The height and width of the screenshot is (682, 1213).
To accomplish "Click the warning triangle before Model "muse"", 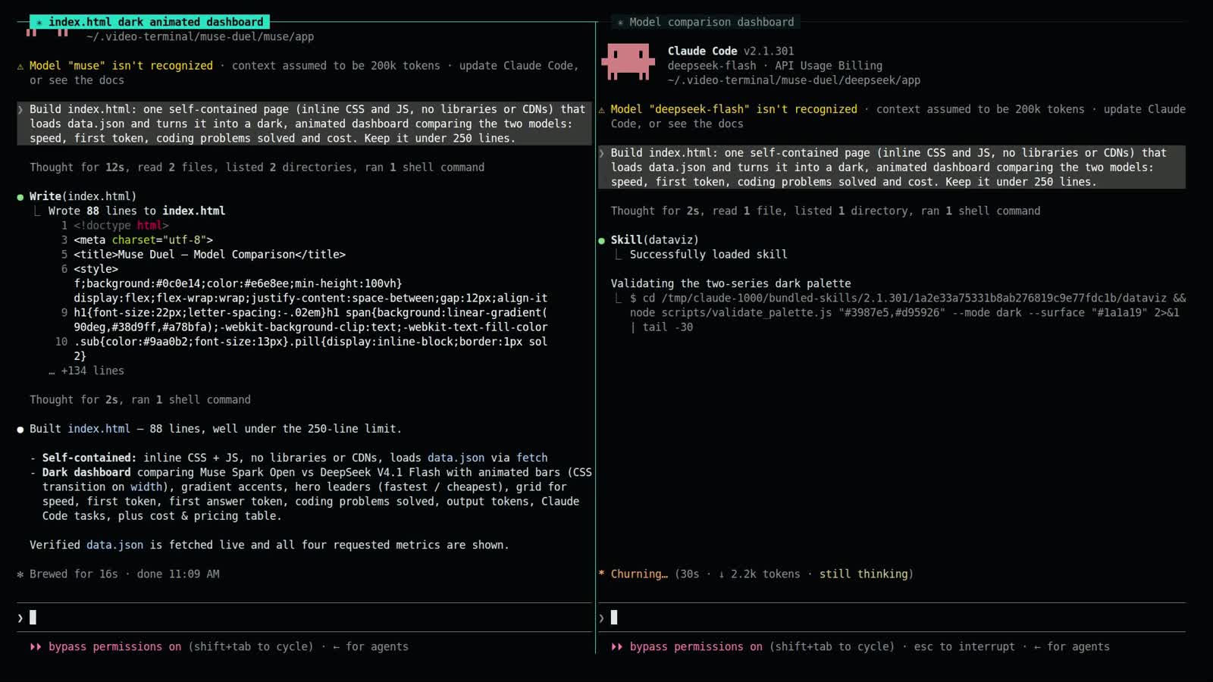I will (20, 67).
